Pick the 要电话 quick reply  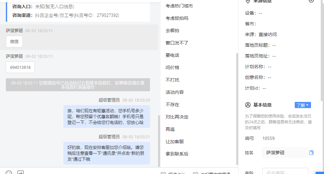tap(172, 55)
